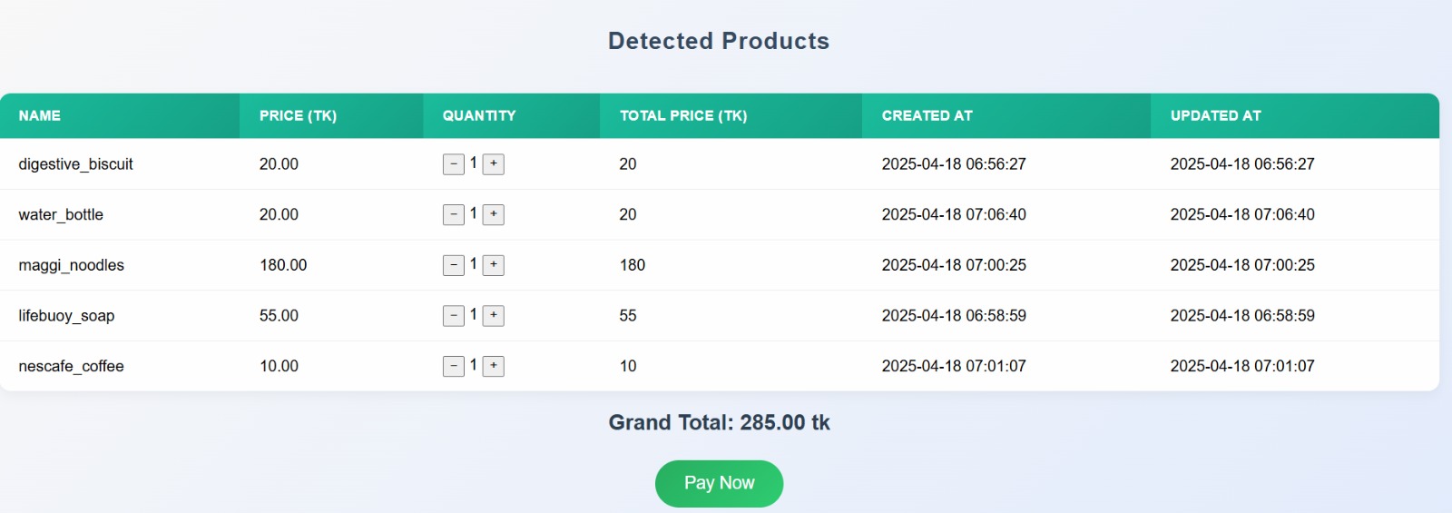Click the Name column header

click(40, 116)
